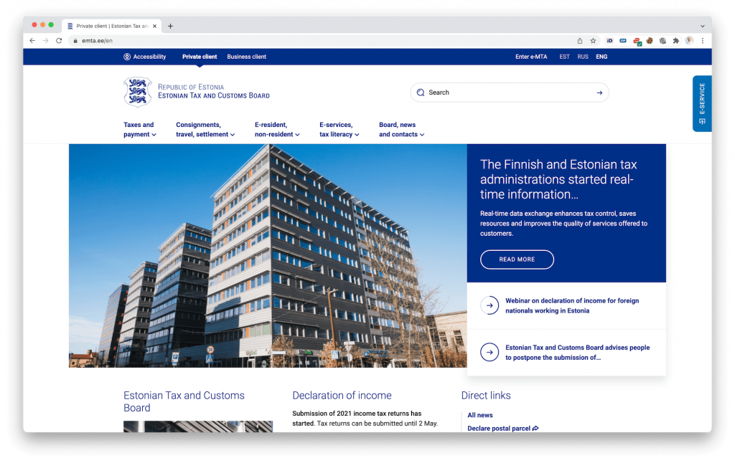Click arrow icon beside Webinar on declaration news
This screenshot has width=735, height=463.
pyautogui.click(x=490, y=305)
